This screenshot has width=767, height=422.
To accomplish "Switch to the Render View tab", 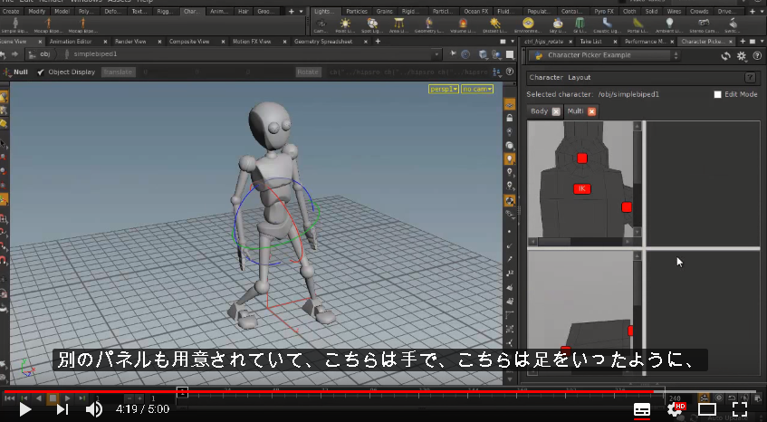I will point(130,42).
